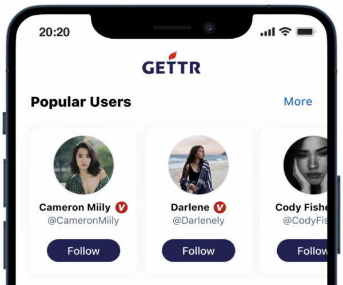Tap the 20:20 clock in status bar
The image size is (343, 285).
click(x=54, y=32)
